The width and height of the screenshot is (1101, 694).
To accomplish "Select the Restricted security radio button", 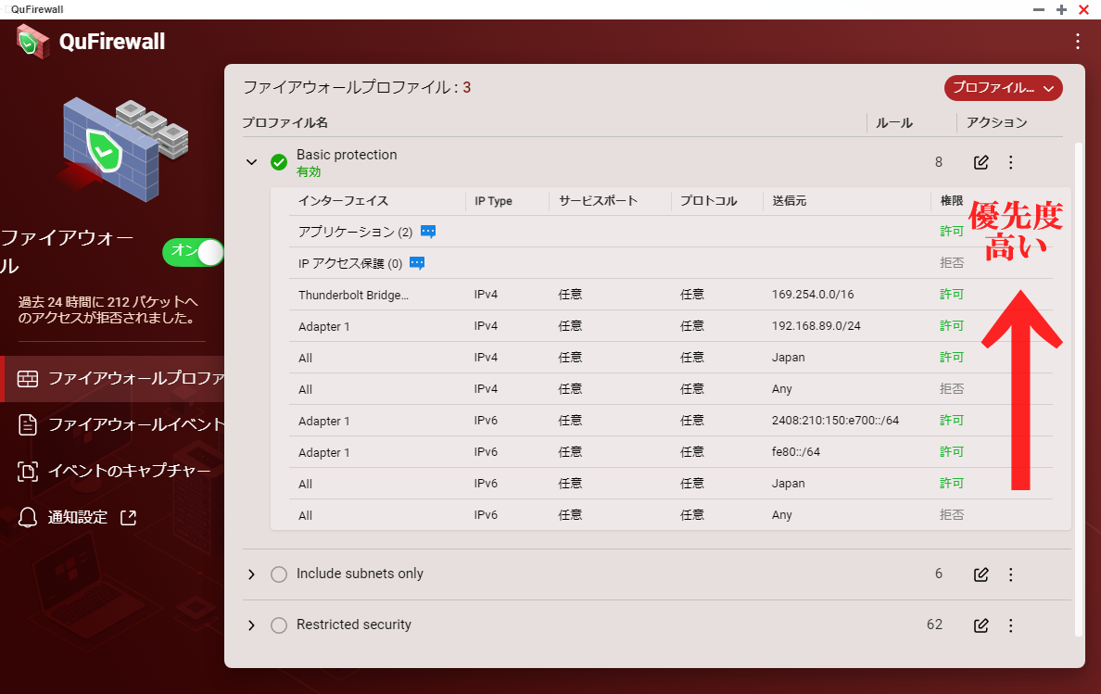I will [279, 625].
